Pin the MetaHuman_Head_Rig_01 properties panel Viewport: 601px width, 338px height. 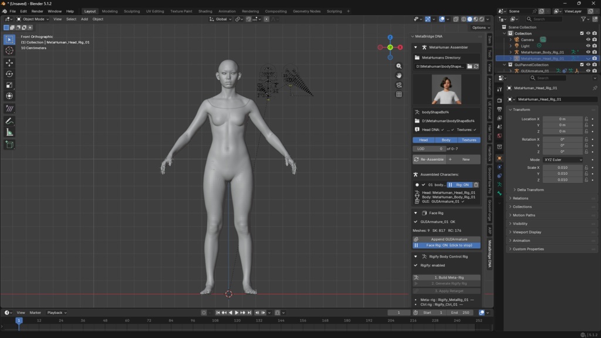click(595, 88)
